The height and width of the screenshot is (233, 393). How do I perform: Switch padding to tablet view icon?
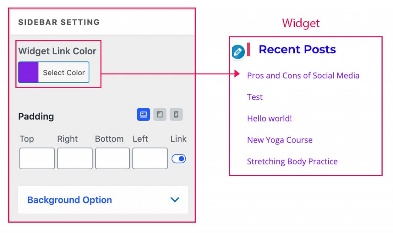point(160,114)
